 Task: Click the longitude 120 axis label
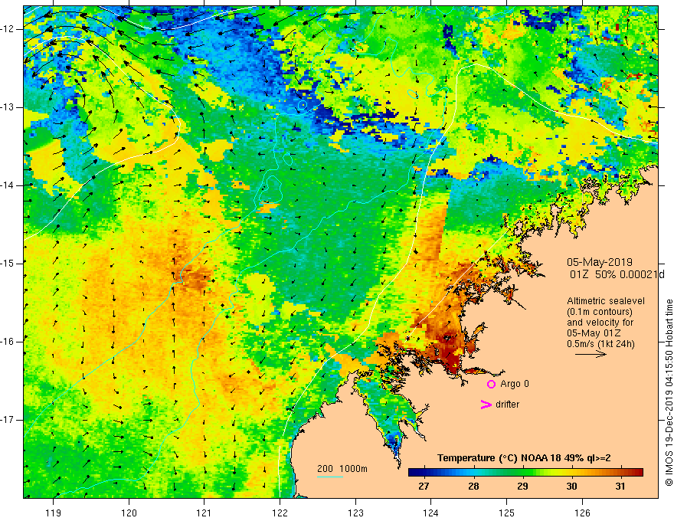(129, 513)
